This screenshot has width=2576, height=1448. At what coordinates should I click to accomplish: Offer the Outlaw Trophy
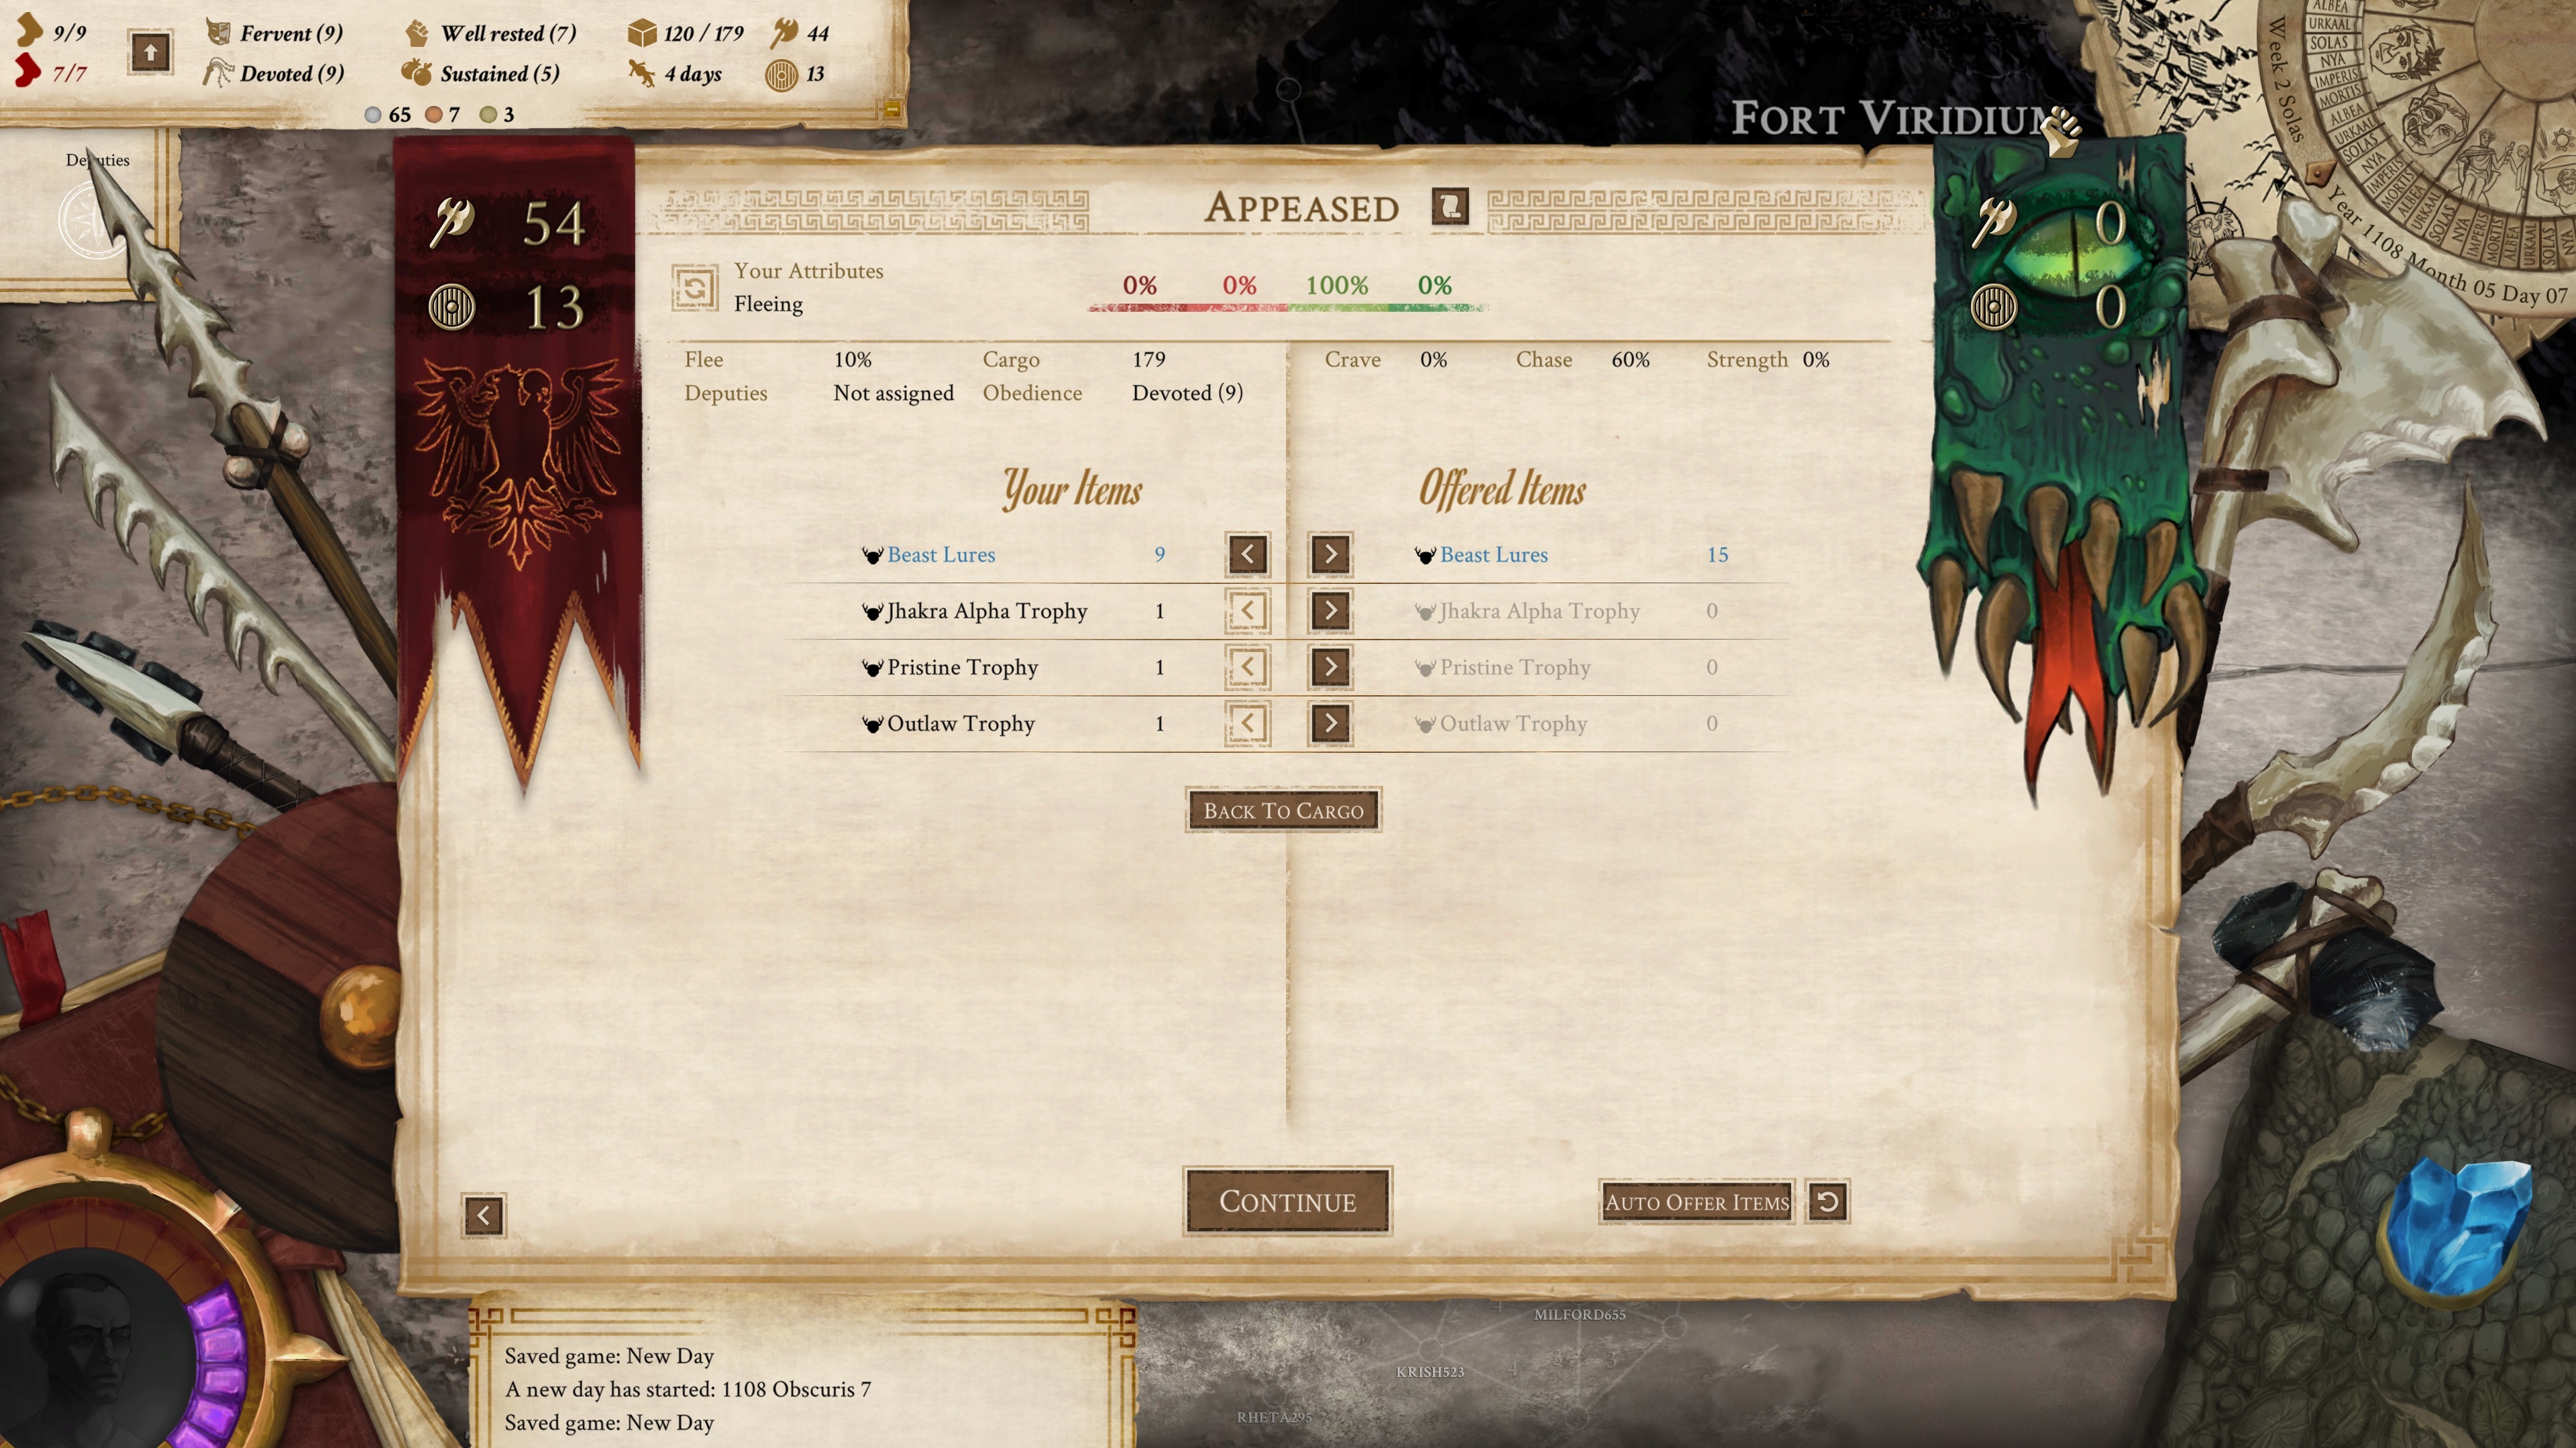coord(1330,723)
